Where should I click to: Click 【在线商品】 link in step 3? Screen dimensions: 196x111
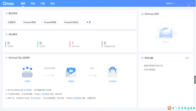point(36,98)
